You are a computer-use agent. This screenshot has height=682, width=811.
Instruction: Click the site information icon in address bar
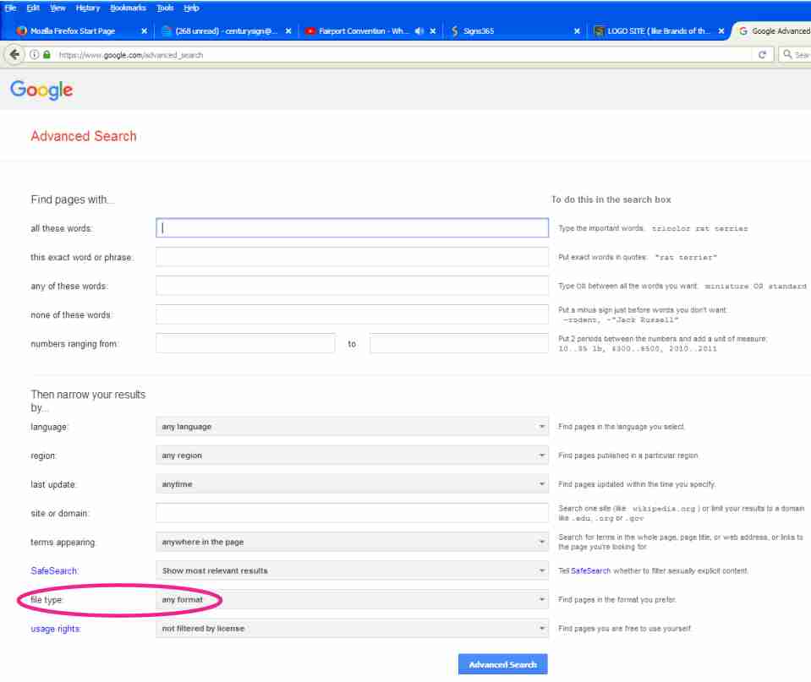(34, 54)
